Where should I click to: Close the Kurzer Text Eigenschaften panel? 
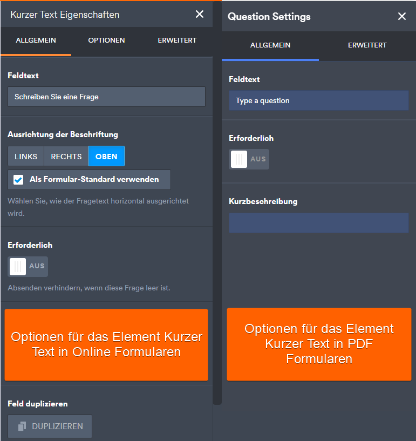click(x=200, y=14)
